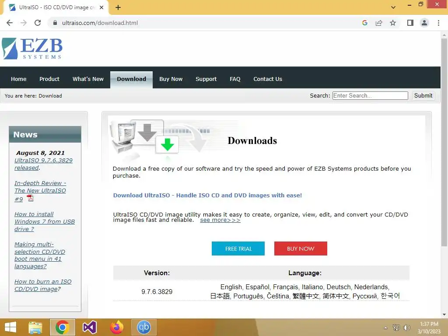Open the Google icon in address bar
Screen dimensions: 448x336
364,23
